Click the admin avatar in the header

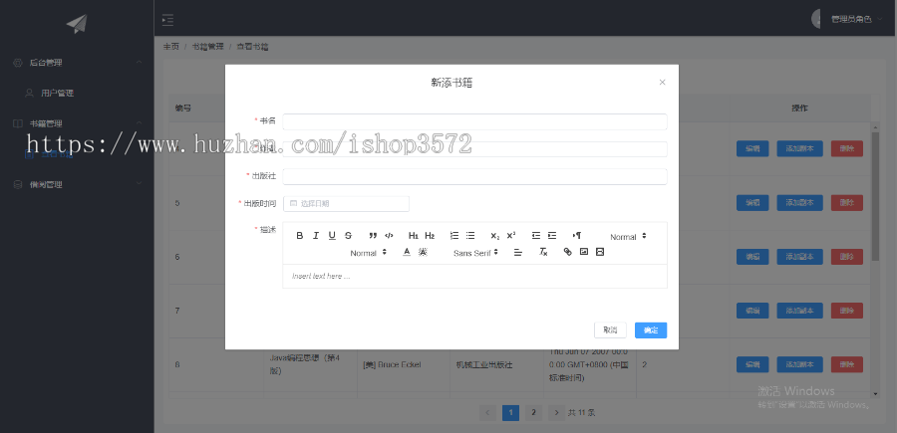pyautogui.click(x=817, y=19)
